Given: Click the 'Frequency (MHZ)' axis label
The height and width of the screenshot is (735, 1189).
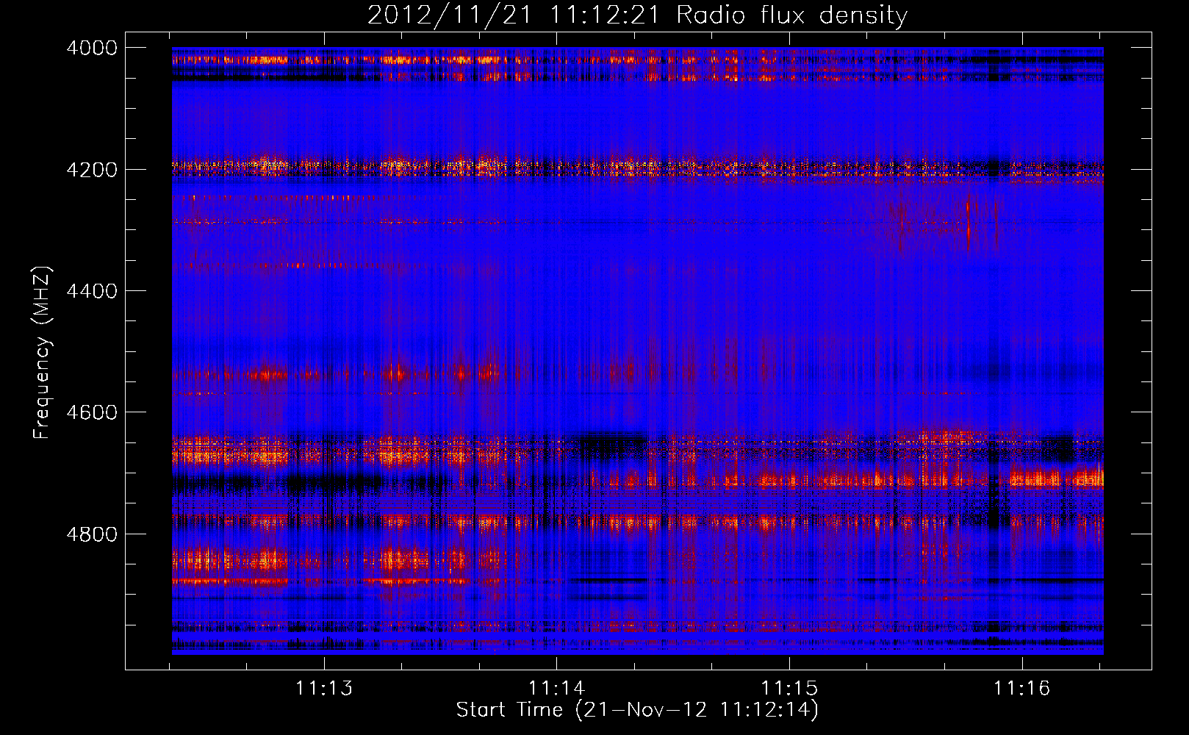Looking at the screenshot, I should point(42,353).
